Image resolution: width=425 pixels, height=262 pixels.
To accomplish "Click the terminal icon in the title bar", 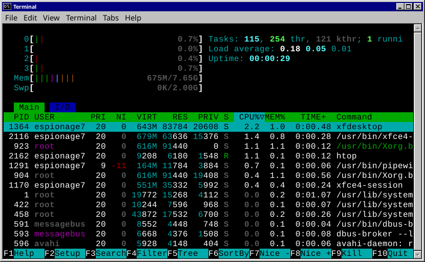I will (x=7, y=7).
